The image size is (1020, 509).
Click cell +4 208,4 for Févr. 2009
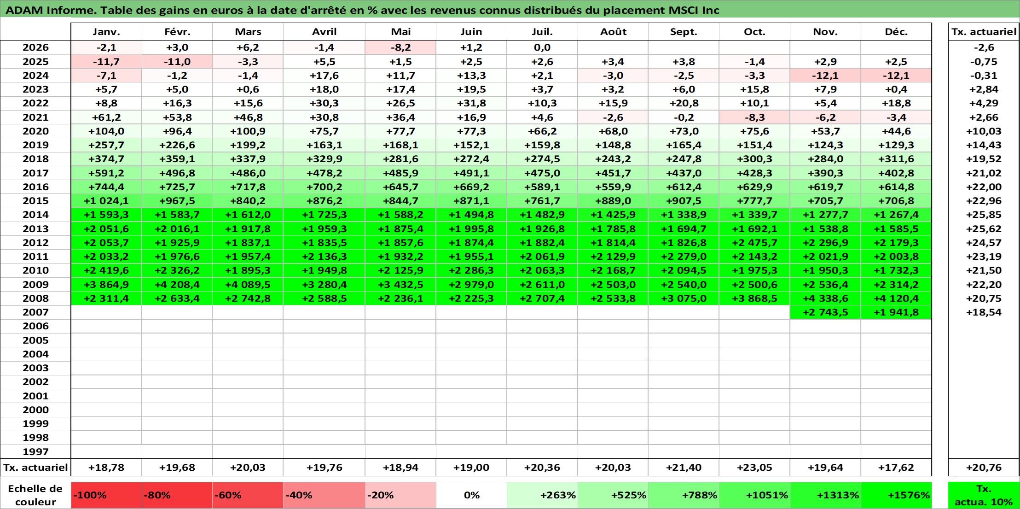coord(177,285)
